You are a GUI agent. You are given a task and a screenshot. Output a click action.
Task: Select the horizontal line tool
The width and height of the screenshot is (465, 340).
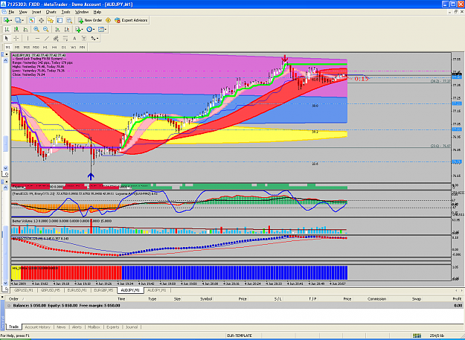[37, 38]
